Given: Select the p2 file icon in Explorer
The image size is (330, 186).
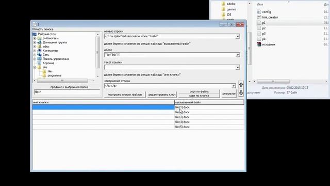Looking at the screenshot, I should tap(259, 28).
